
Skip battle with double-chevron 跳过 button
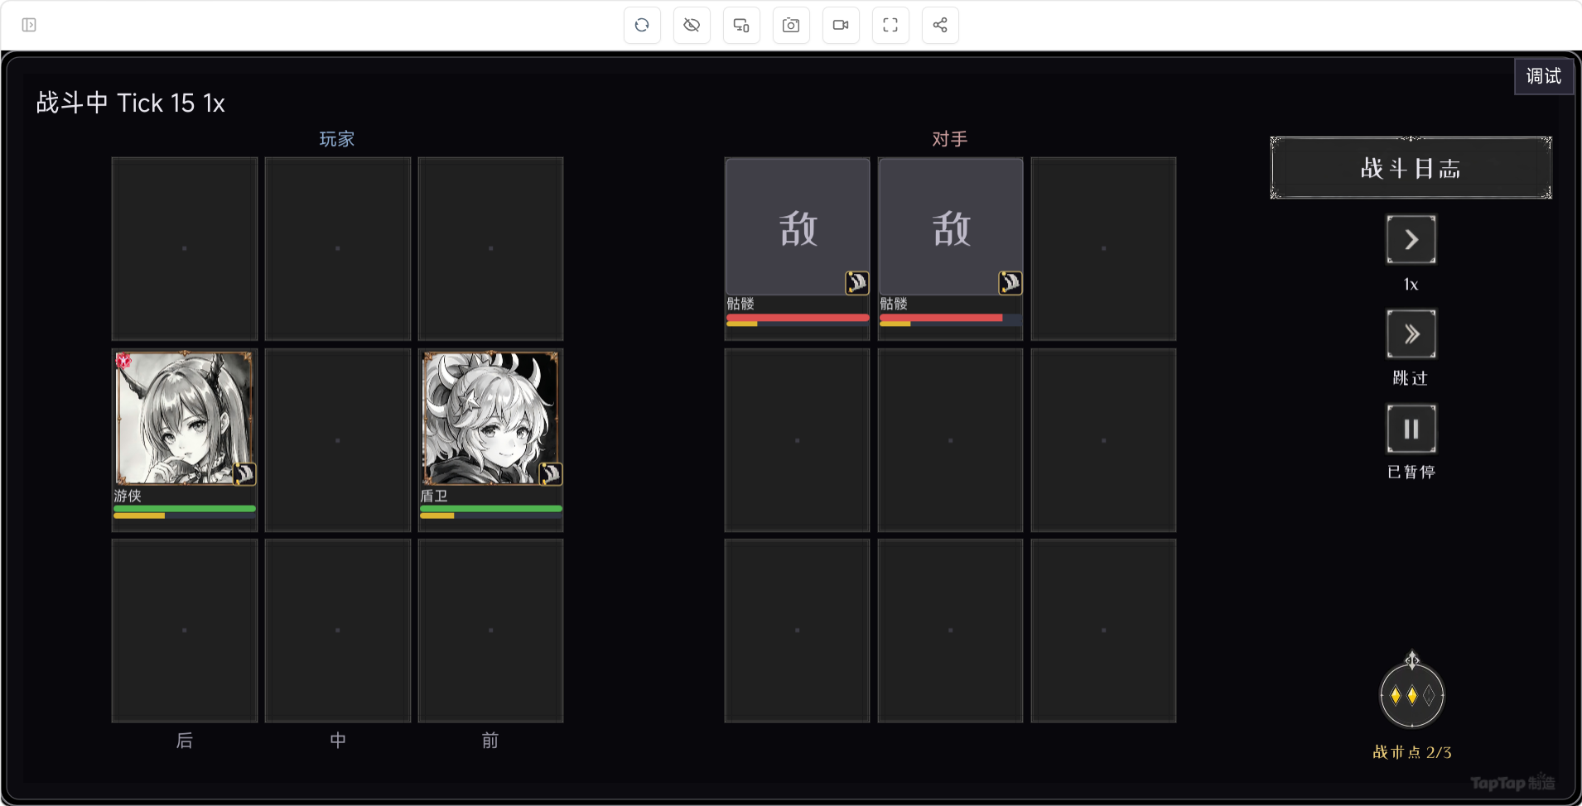[1411, 334]
